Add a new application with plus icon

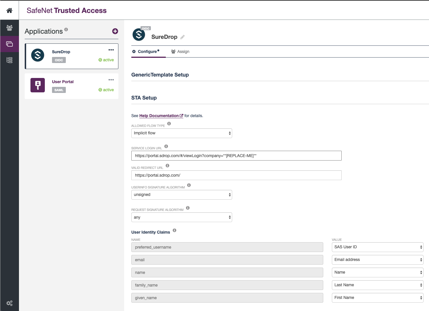pos(115,31)
